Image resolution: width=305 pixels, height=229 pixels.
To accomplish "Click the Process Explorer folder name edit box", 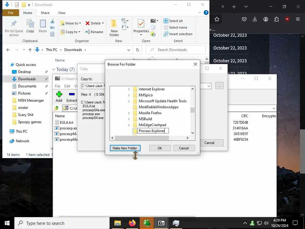I will click(153, 131).
